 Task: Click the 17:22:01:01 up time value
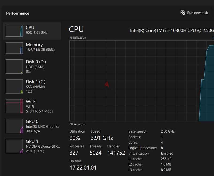pyautogui.click(x=83, y=168)
